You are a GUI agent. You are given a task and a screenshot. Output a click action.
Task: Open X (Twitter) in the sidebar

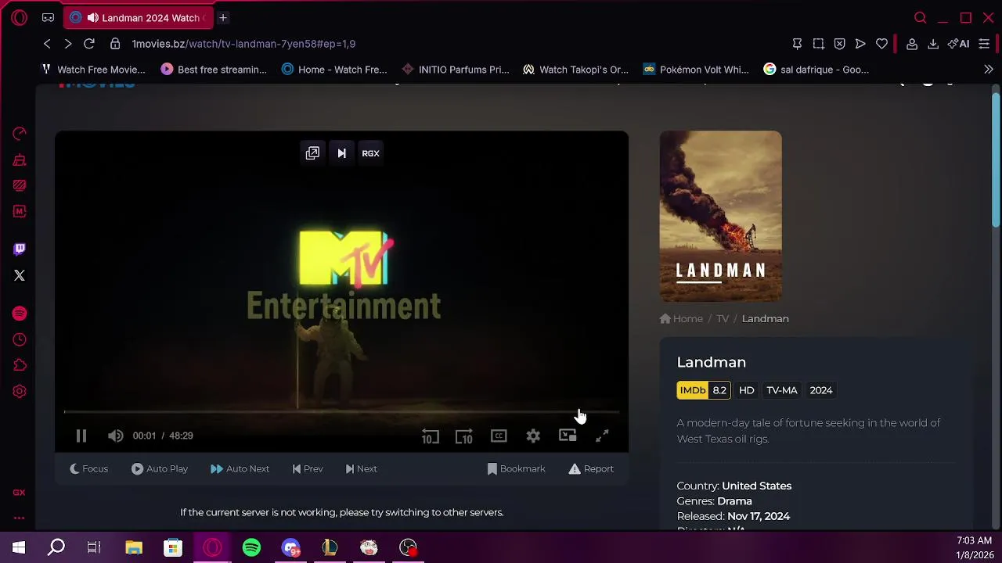20,275
